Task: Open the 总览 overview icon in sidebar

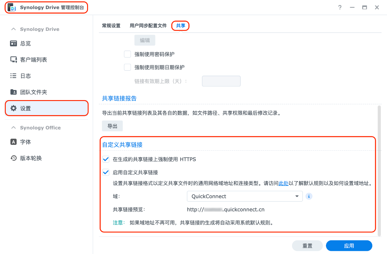Action: tap(13, 44)
